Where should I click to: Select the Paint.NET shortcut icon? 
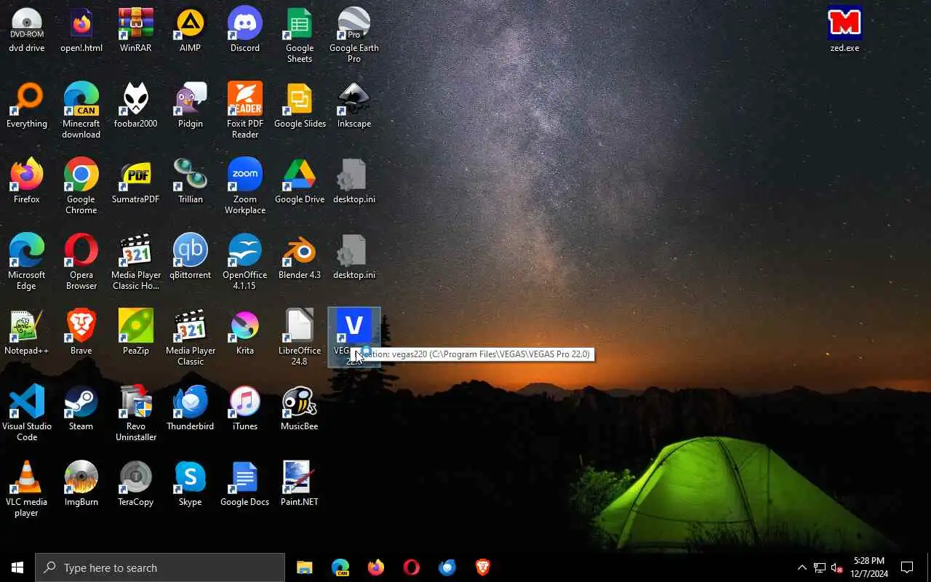click(300, 483)
